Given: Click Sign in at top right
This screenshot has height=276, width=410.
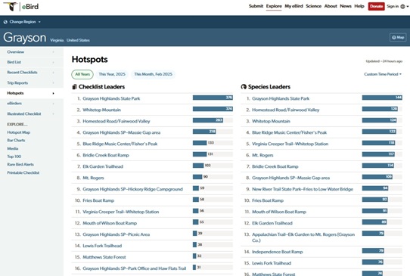Looking at the screenshot, I should pyautogui.click(x=393, y=6).
